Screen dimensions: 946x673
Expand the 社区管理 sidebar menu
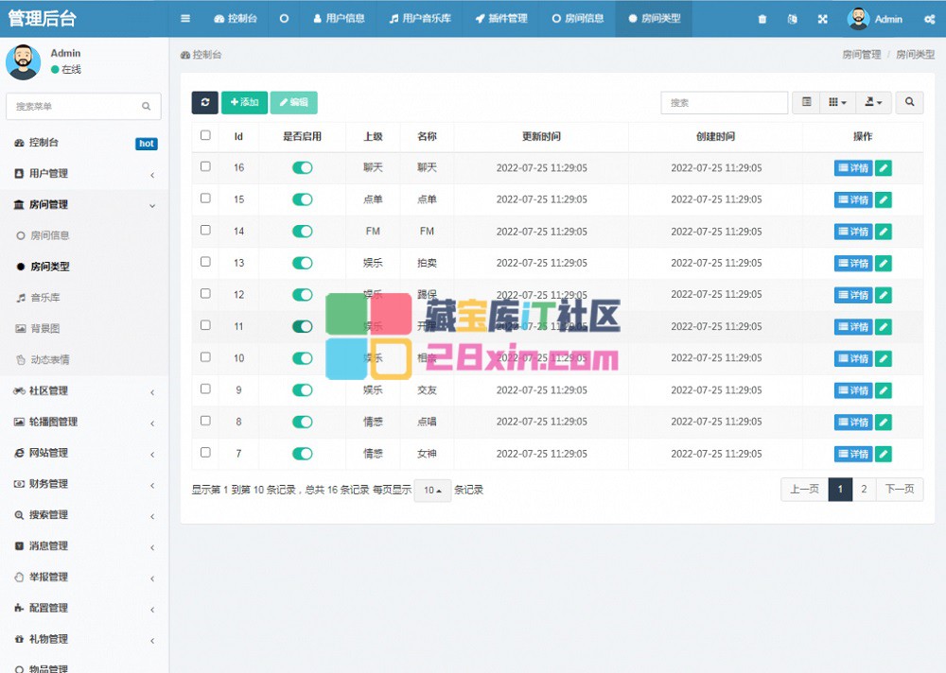pos(83,390)
